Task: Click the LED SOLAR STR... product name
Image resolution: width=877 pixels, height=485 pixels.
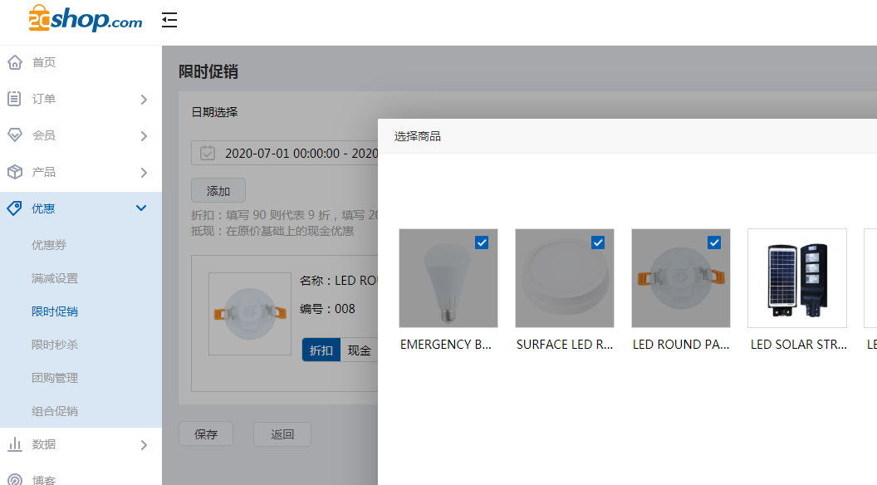Action: (799, 345)
